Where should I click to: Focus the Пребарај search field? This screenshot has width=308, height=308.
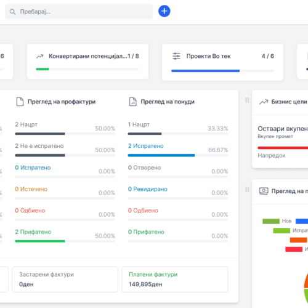[79, 12]
